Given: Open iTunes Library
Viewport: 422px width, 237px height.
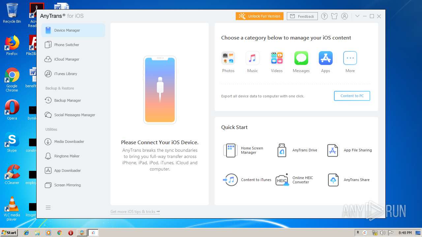Looking at the screenshot, I should point(73,74).
